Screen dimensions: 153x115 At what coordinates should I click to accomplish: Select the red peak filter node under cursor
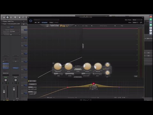point(93,84)
